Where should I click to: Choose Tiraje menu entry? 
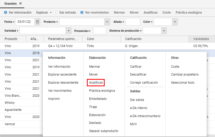(93, 107)
